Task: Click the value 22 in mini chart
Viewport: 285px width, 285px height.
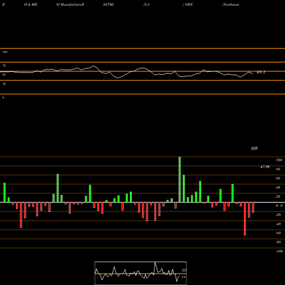Action: point(184,270)
